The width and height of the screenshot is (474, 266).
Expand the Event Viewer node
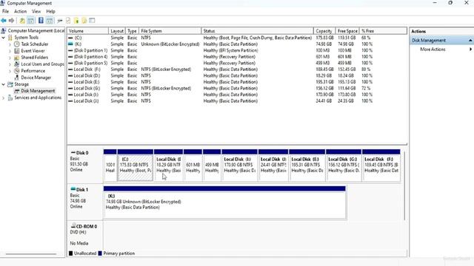pyautogui.click(x=10, y=51)
